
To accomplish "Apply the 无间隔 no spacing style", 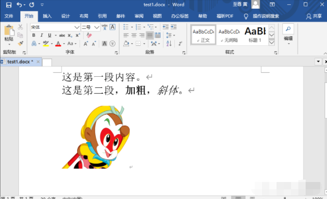I will [x=229, y=35].
